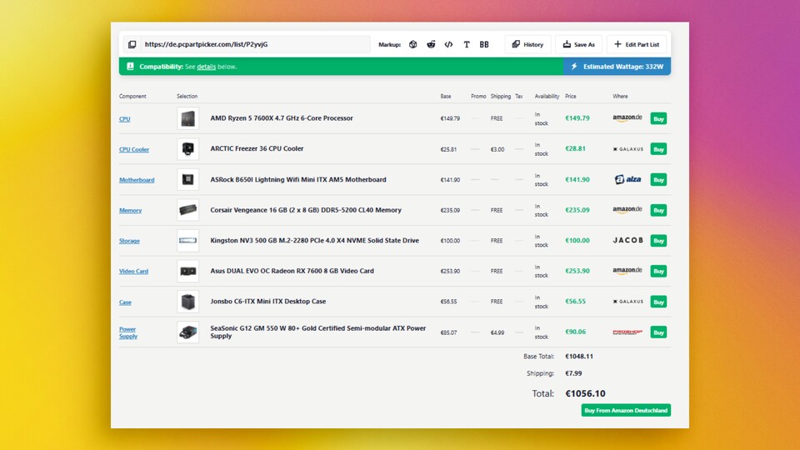Click Buy button in Power Supply row
The height and width of the screenshot is (450, 800).
(658, 332)
